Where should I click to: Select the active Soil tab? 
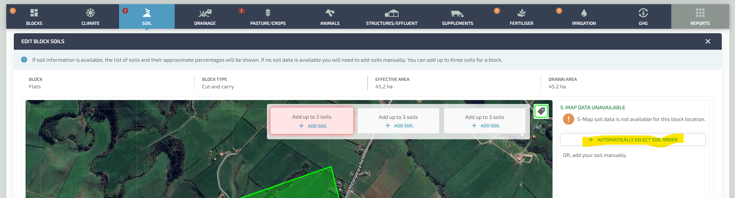point(147,17)
